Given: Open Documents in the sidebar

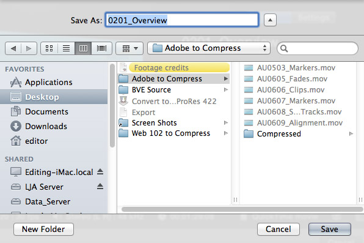Looking at the screenshot, I should tap(54, 111).
